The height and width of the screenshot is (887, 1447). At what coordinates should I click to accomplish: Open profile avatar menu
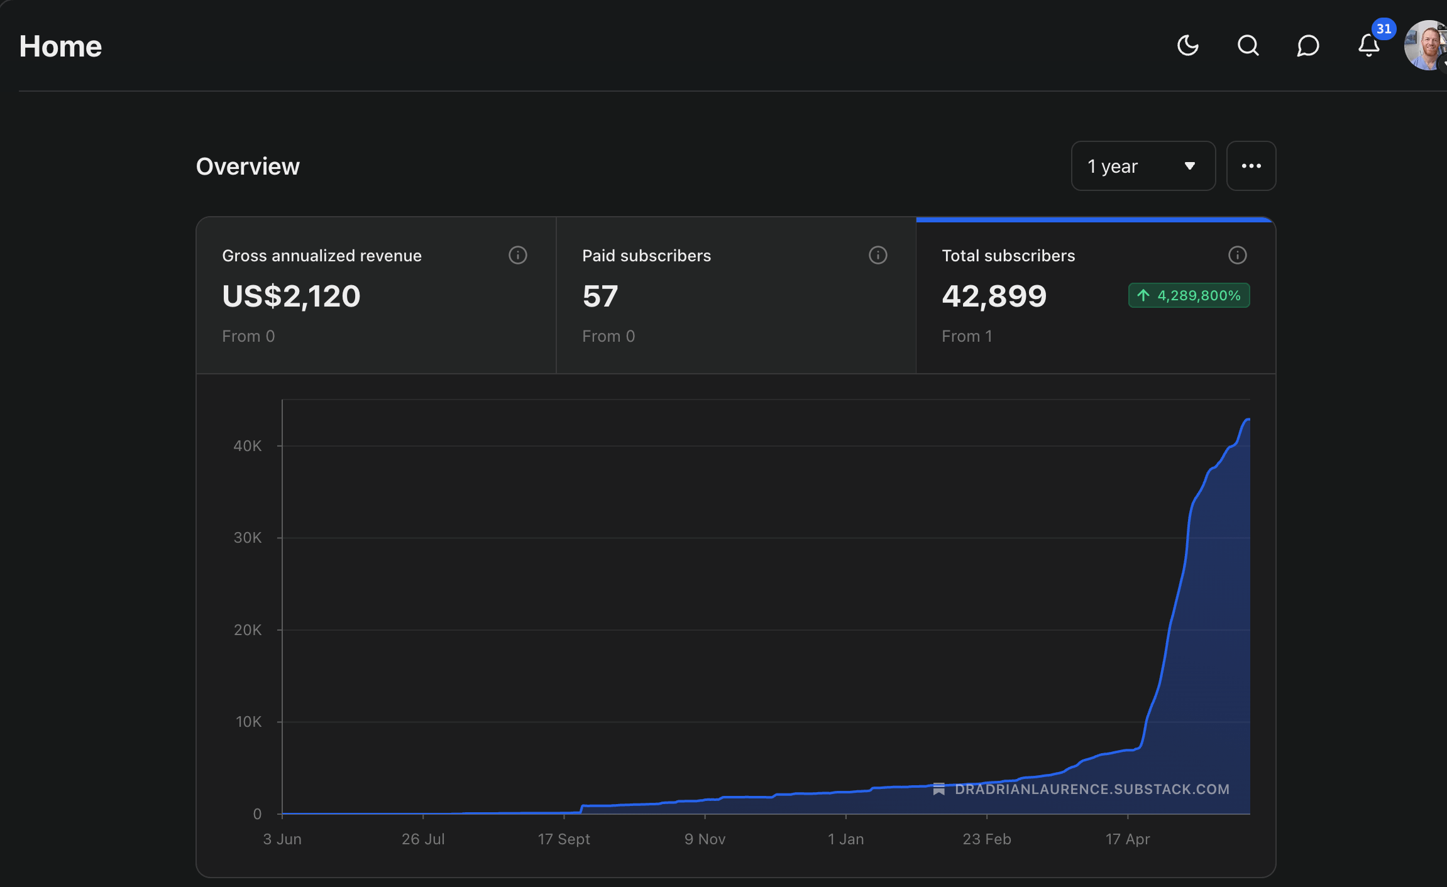[1427, 45]
